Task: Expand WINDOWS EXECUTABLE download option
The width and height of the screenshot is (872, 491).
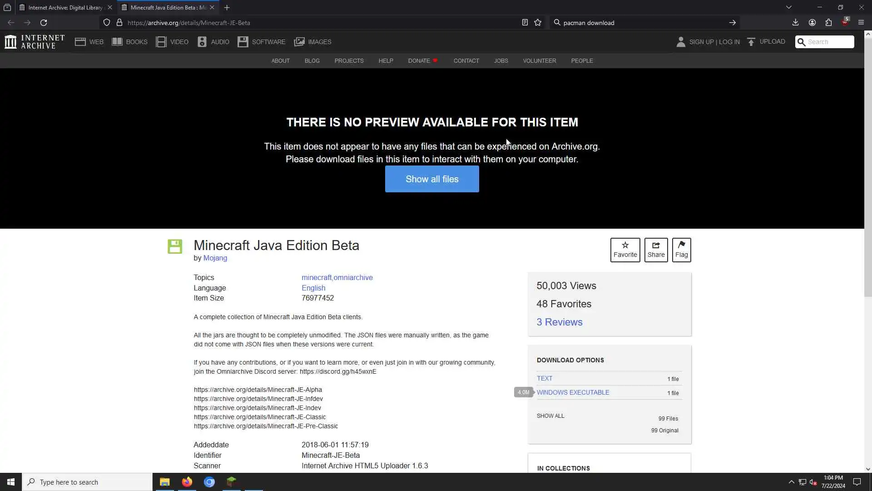Action: 573,392
